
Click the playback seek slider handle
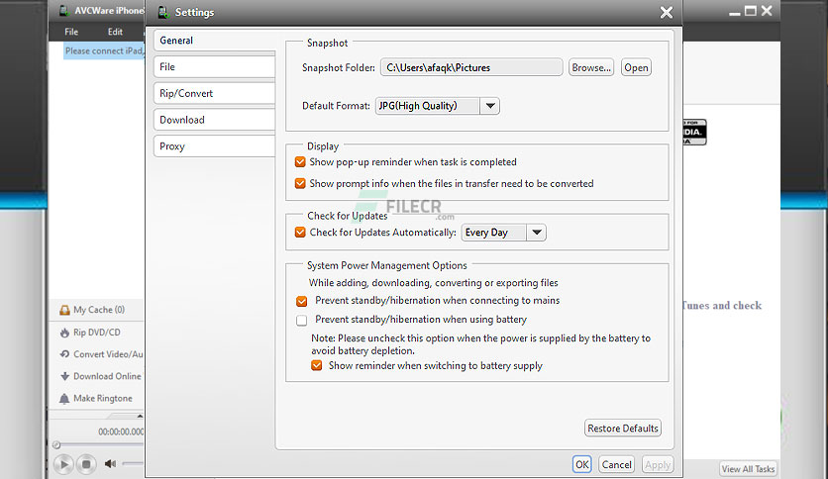click(x=56, y=445)
